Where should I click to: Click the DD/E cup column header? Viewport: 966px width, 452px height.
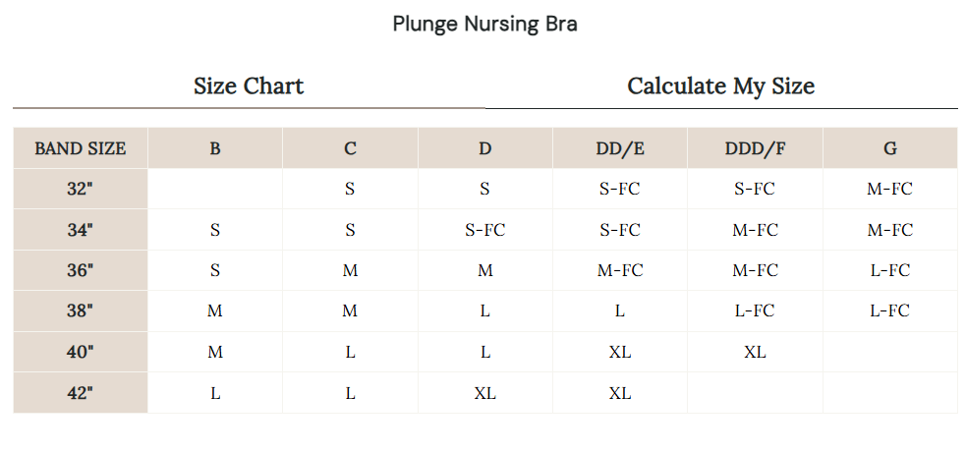pyautogui.click(x=620, y=149)
